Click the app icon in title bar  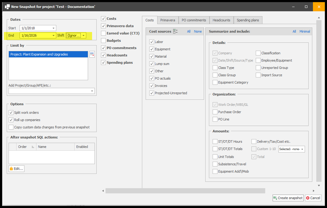click(x=7, y=6)
